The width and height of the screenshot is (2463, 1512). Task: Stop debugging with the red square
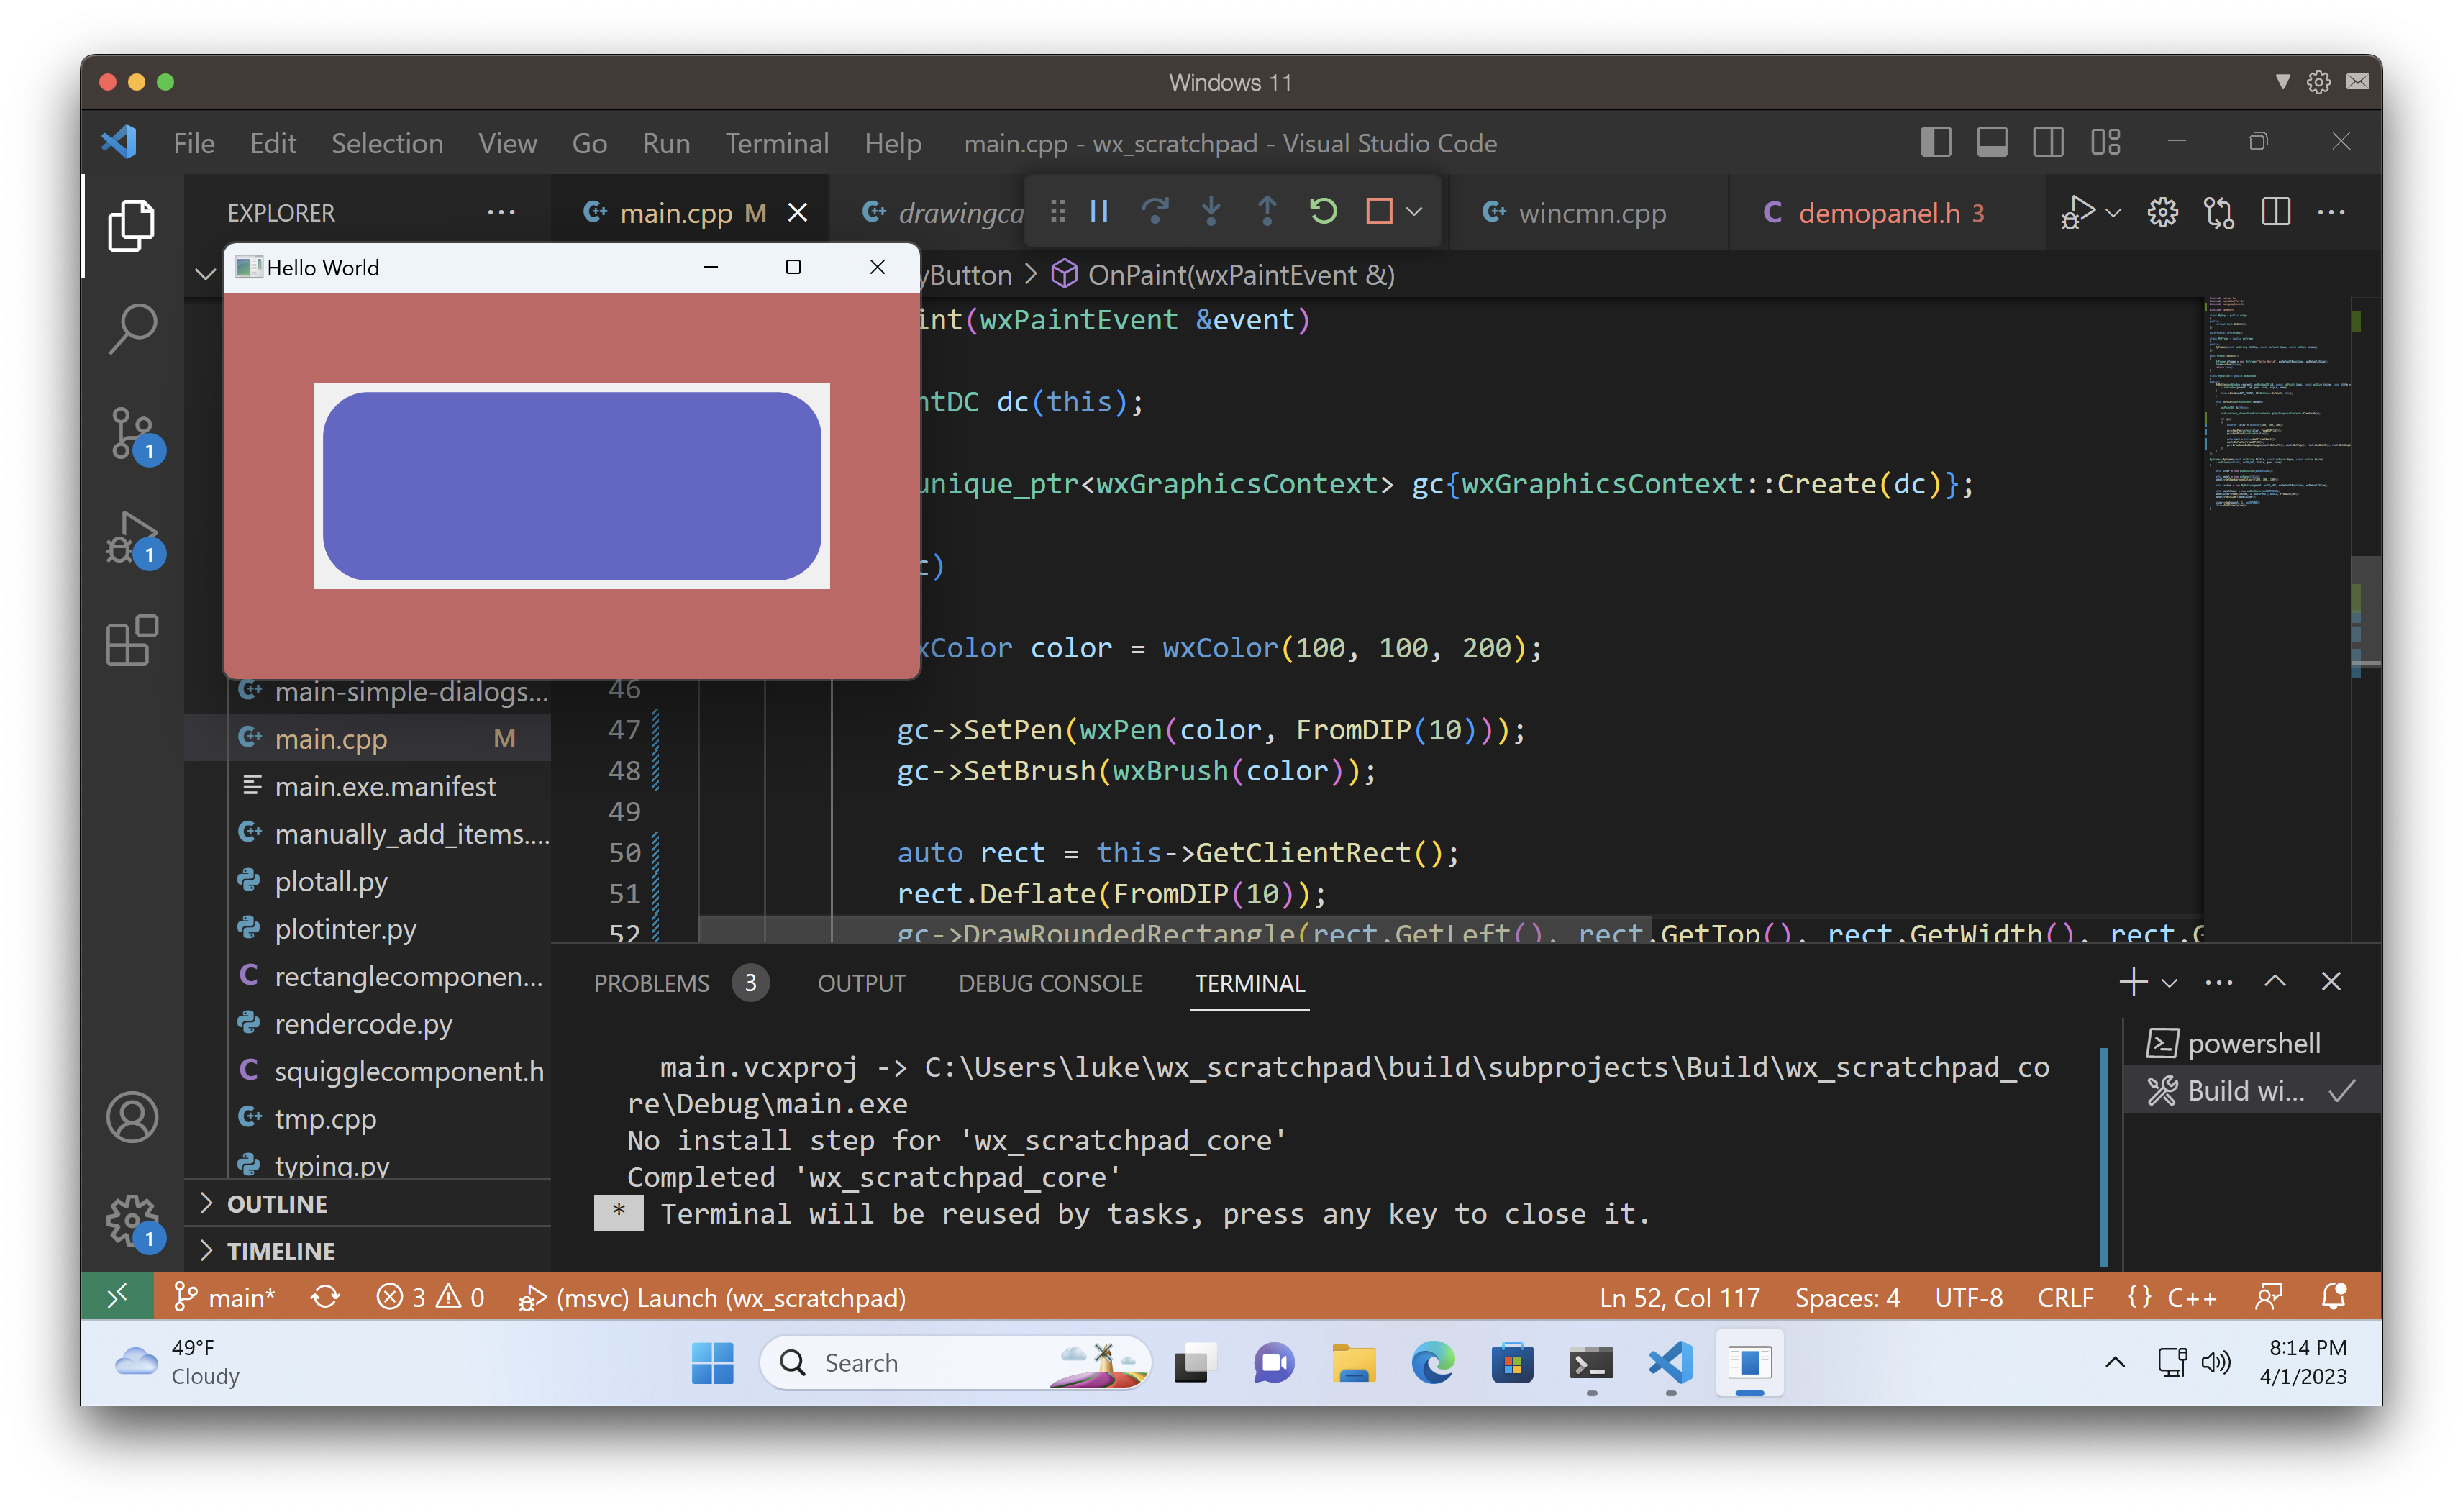pyautogui.click(x=1379, y=211)
